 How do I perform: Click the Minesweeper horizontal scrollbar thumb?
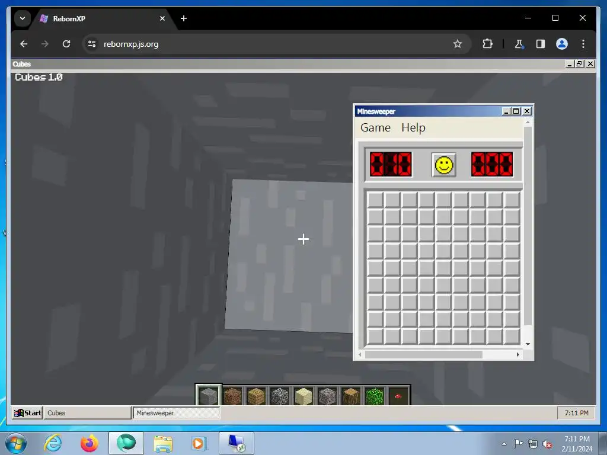tap(423, 354)
